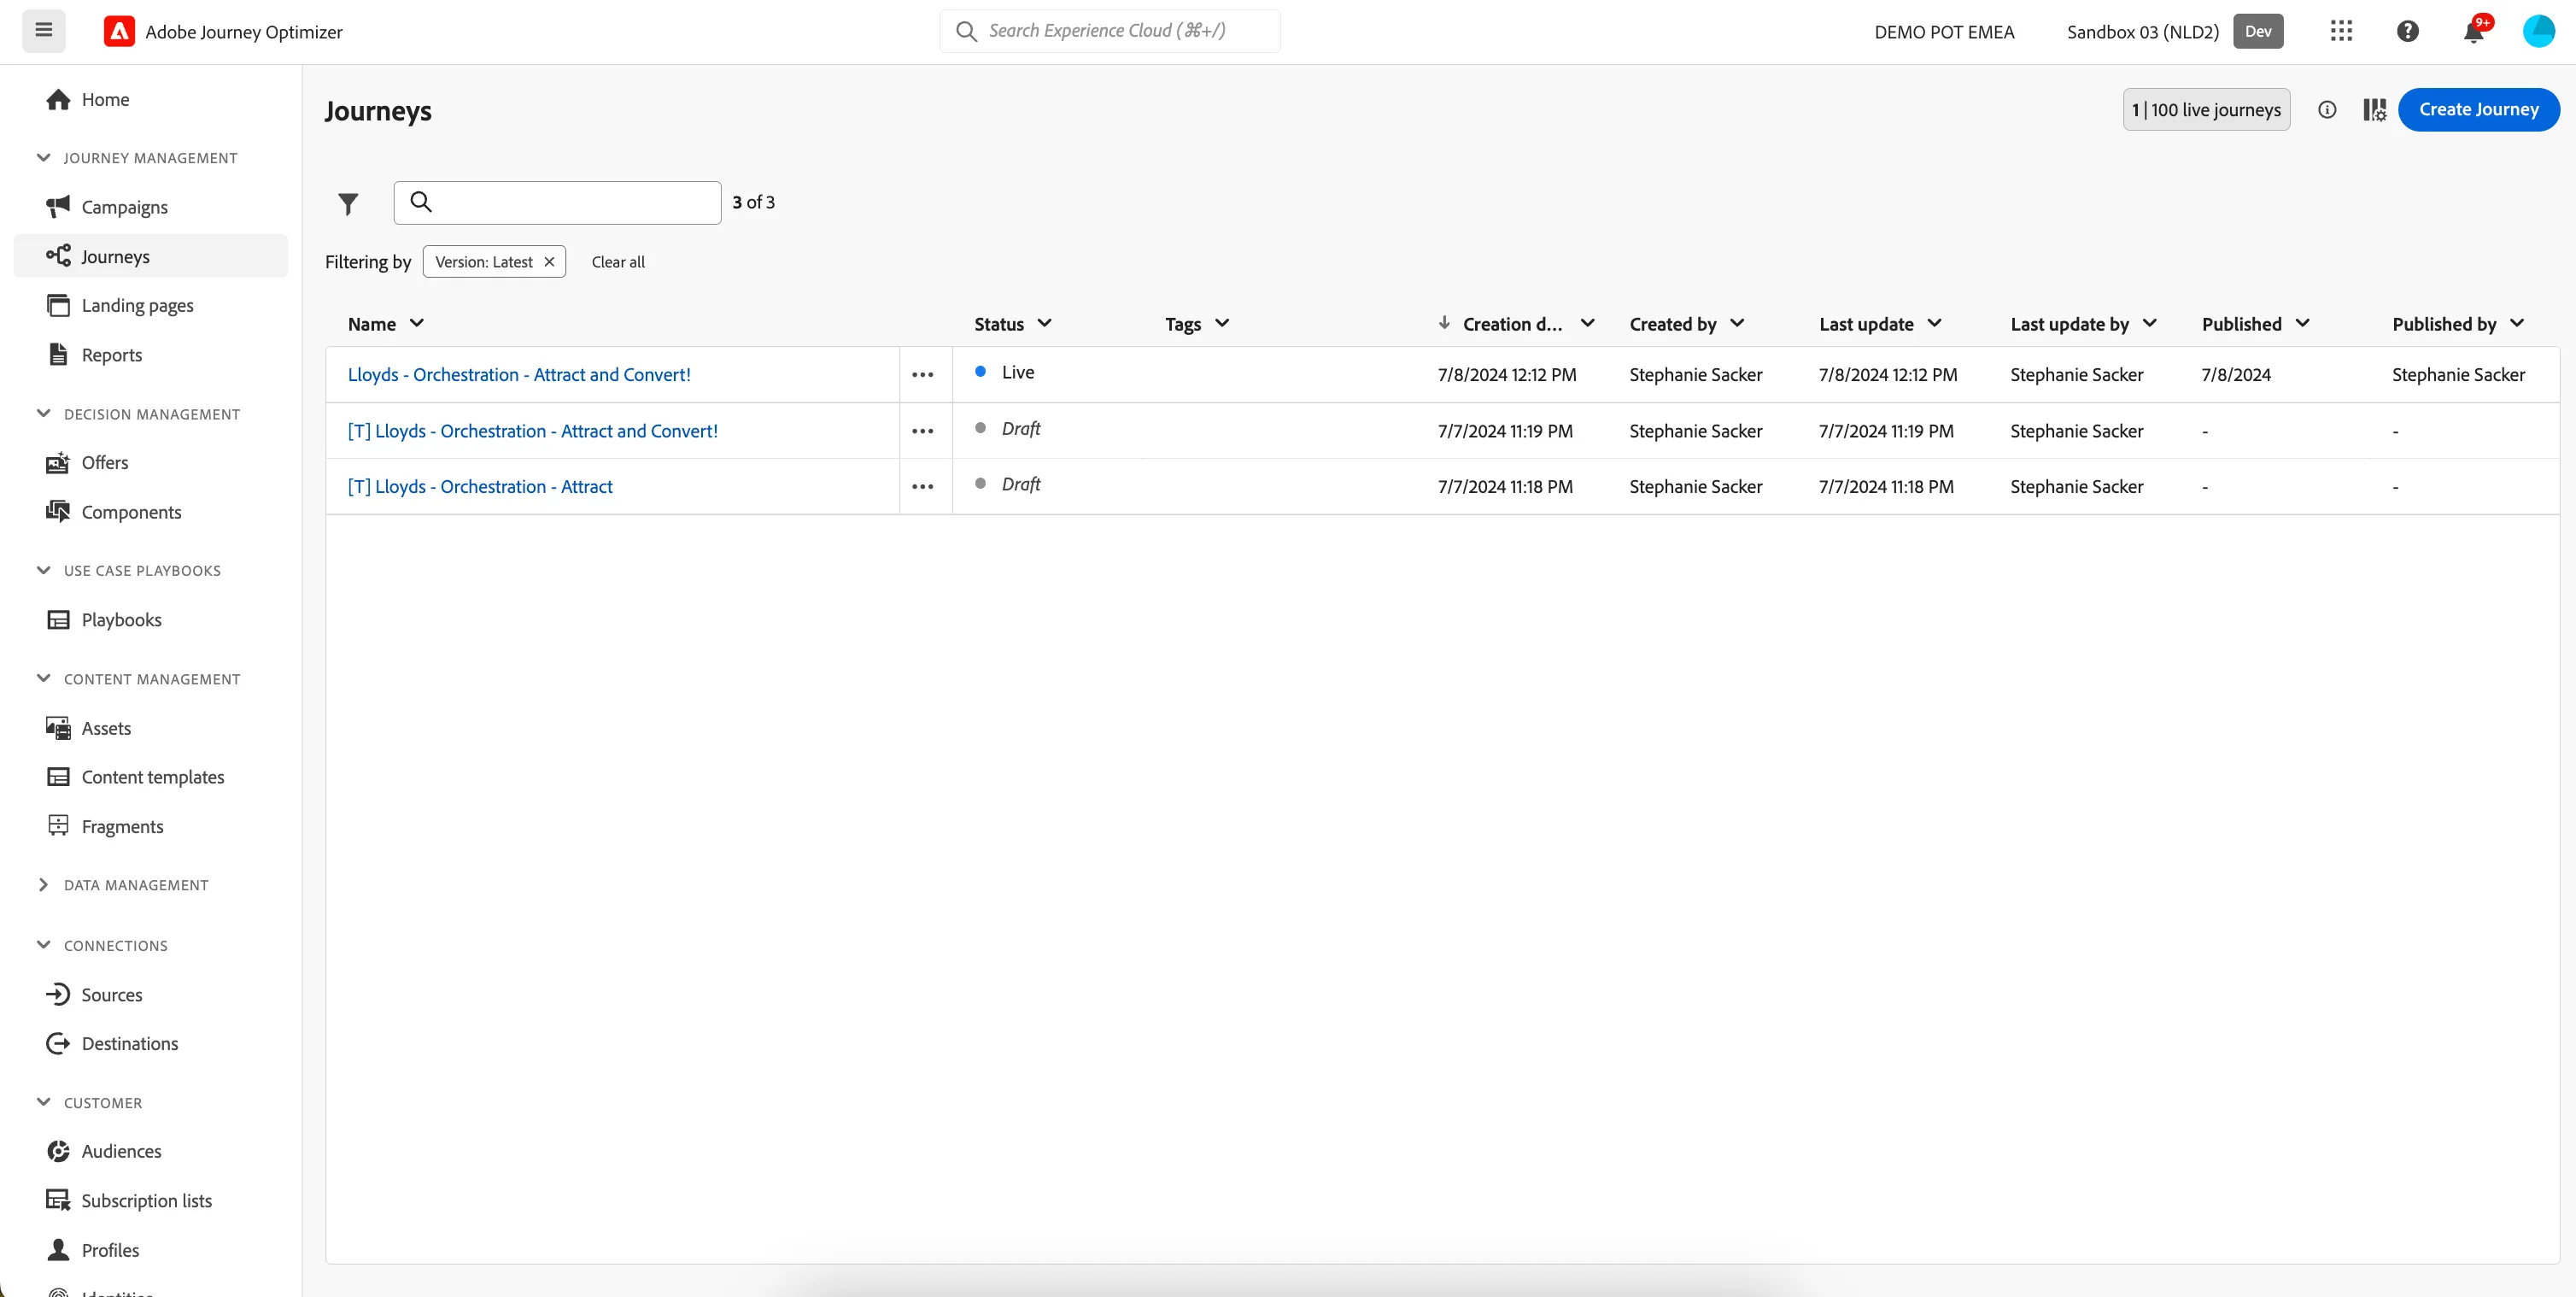Image resolution: width=2576 pixels, height=1297 pixels.
Task: Open Audiences icon in sidebar
Action: click(58, 1151)
